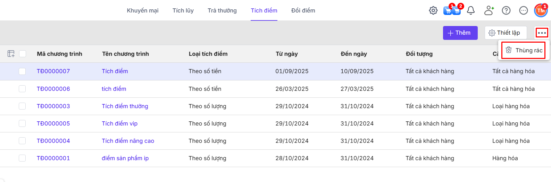Choose Thùng rác from the dropdown menu
The width and height of the screenshot is (551, 182).
[524, 50]
